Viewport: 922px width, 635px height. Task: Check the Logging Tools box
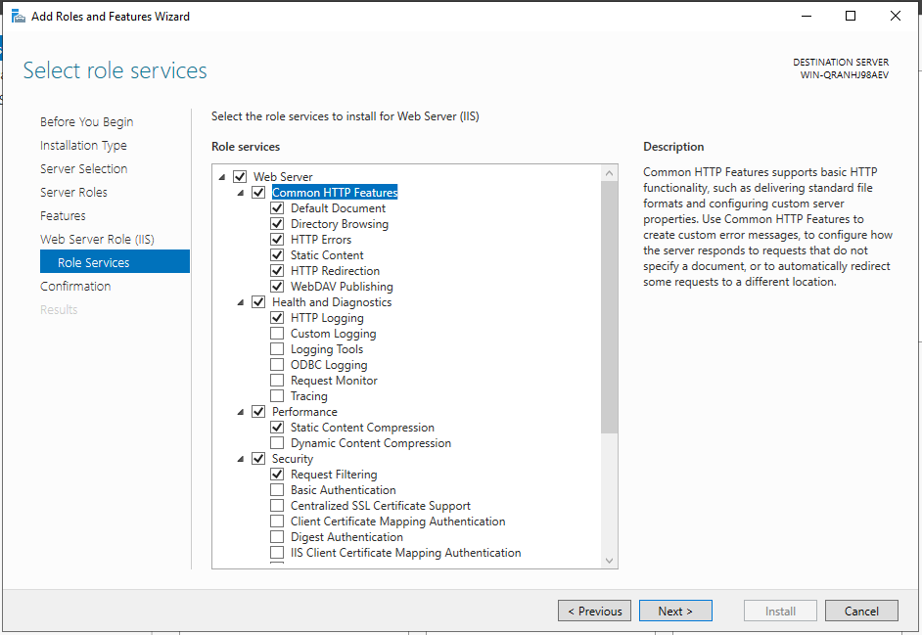(x=277, y=349)
